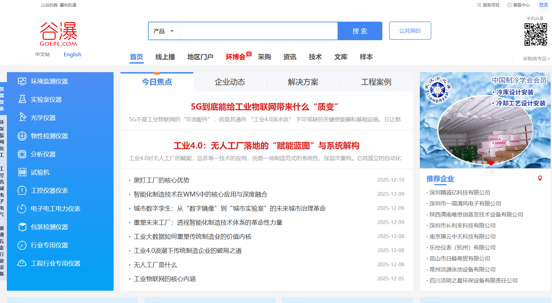
Task: Click the 登录 link
Action: coord(543,5)
